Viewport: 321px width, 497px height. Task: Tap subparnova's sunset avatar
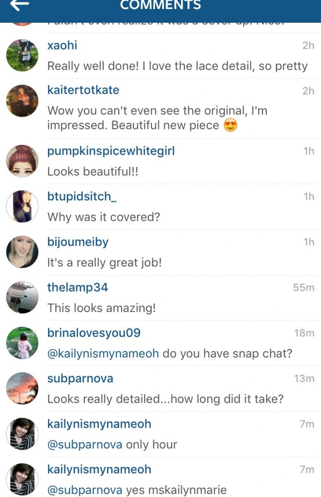[x=22, y=388]
